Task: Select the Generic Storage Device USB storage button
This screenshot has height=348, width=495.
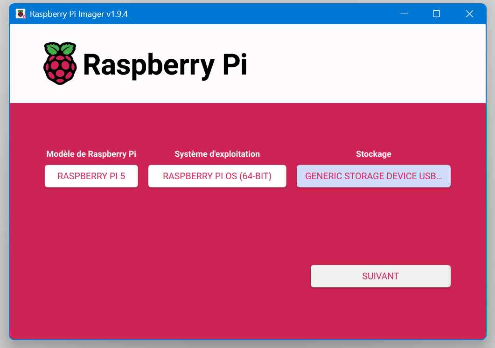Action: pyautogui.click(x=373, y=176)
